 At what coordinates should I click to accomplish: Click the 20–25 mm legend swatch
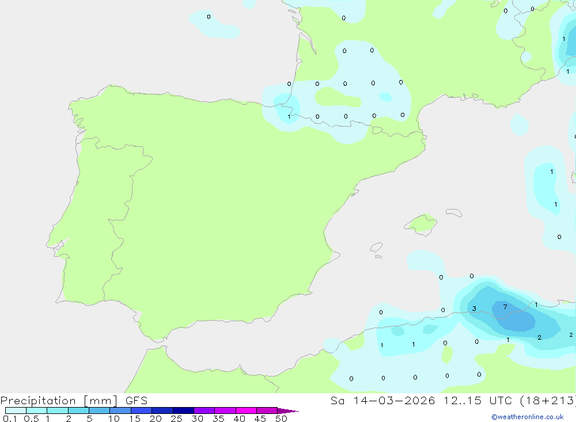(162, 410)
